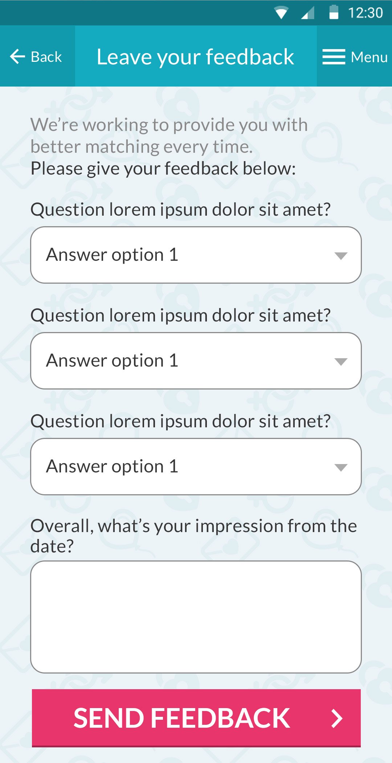Tap the cellular signal icon
Image resolution: width=392 pixels, height=763 pixels.
pos(308,13)
